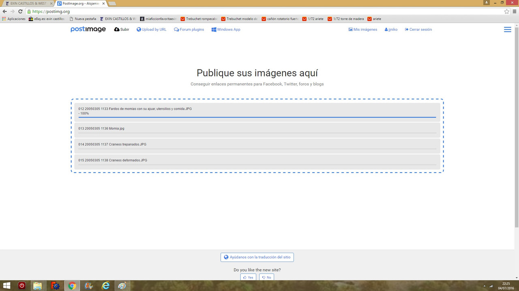Click the Cerrar sesión logout icon
The width and height of the screenshot is (519, 291).
(407, 29)
